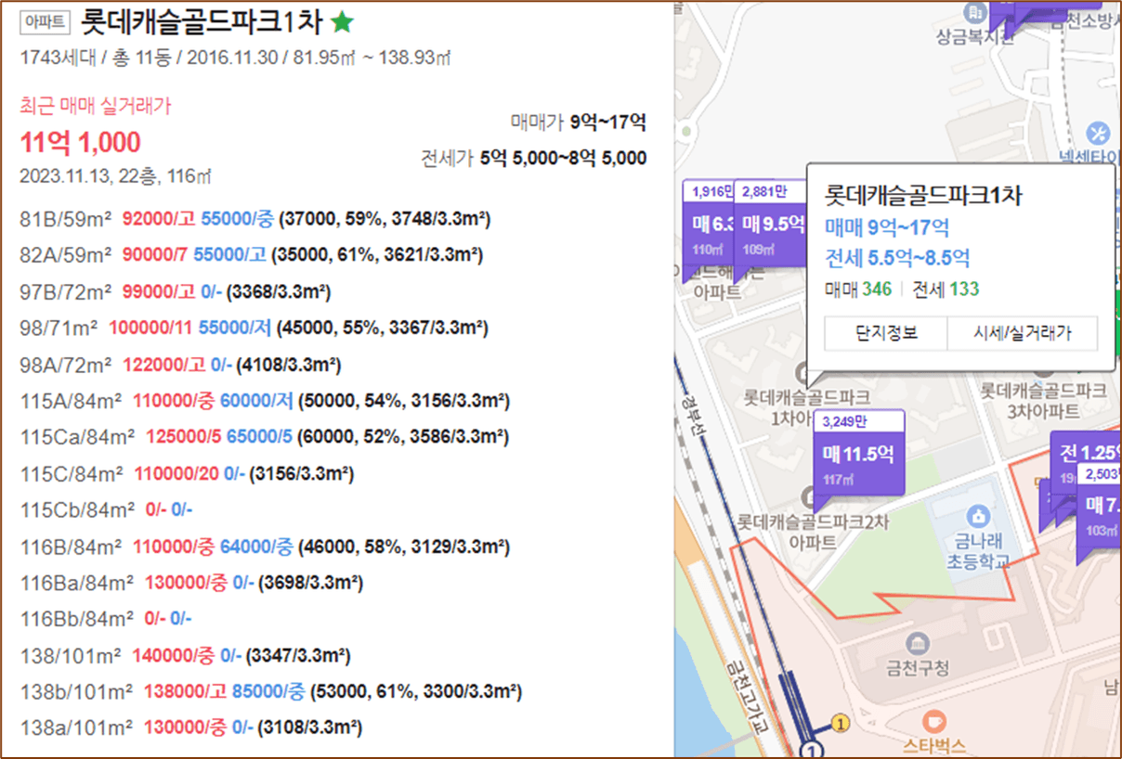
Task: Select the 116Ba/84m² price row
Action: [x=191, y=583]
